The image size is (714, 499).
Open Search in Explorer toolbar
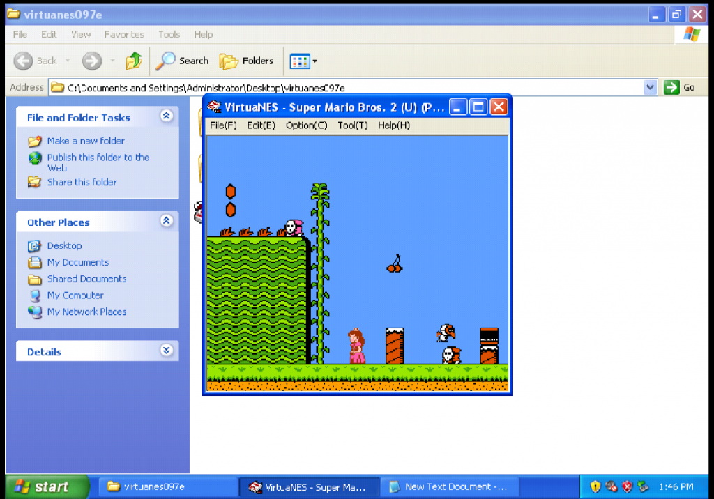182,61
